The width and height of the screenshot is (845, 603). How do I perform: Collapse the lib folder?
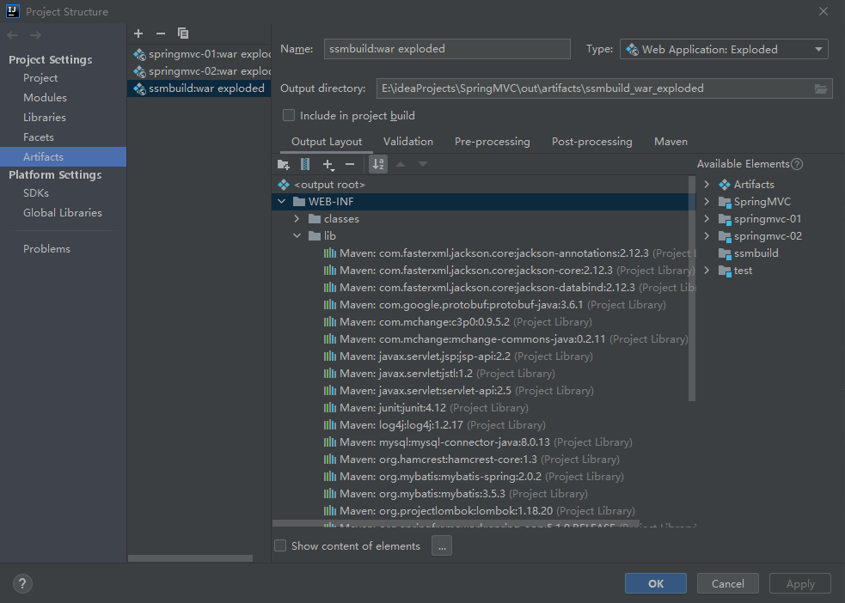click(x=297, y=236)
